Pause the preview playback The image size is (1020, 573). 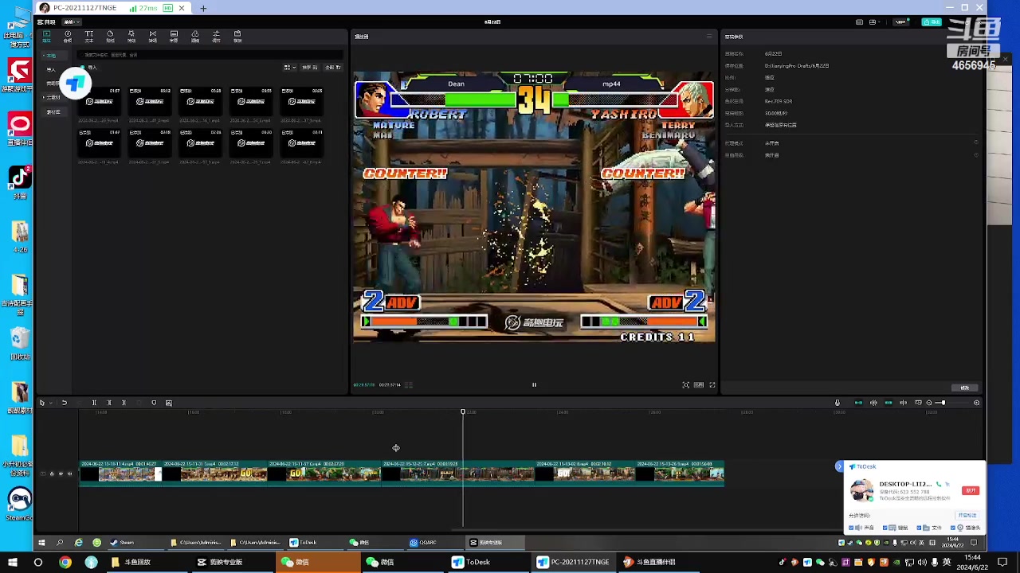(534, 385)
